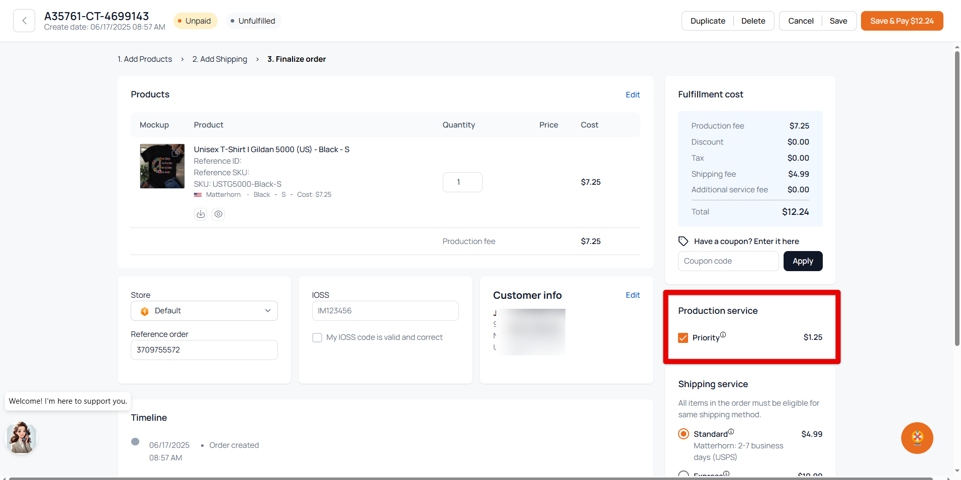Open the Store Default dropdown

click(x=204, y=311)
